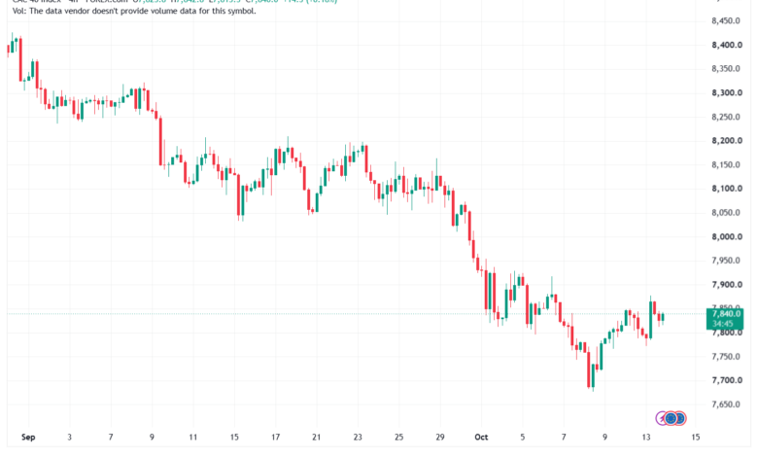Select the 34:45 bar countdown timer
The height and width of the screenshot is (457, 758).
click(x=722, y=324)
